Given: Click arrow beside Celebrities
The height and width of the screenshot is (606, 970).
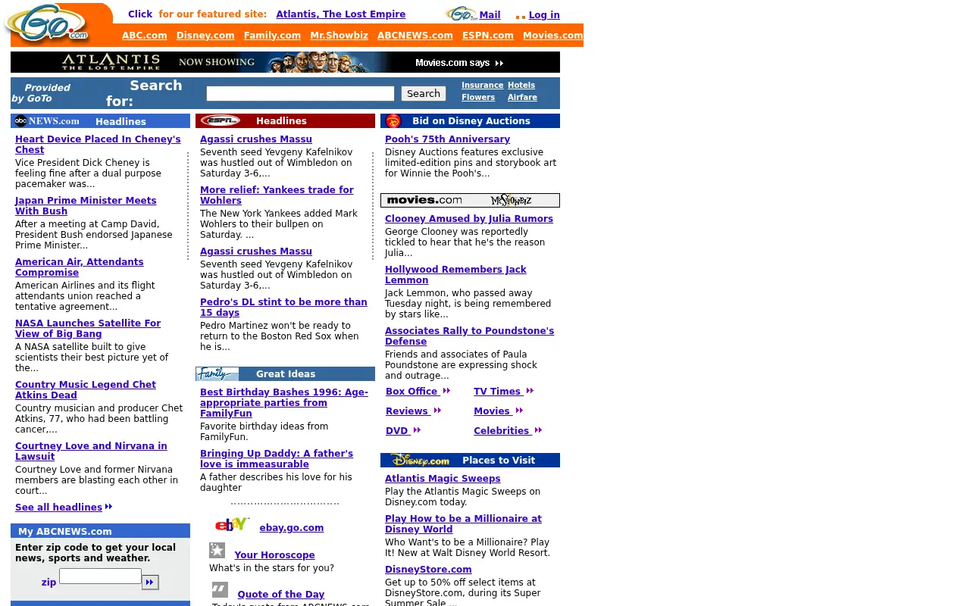Looking at the screenshot, I should (538, 430).
